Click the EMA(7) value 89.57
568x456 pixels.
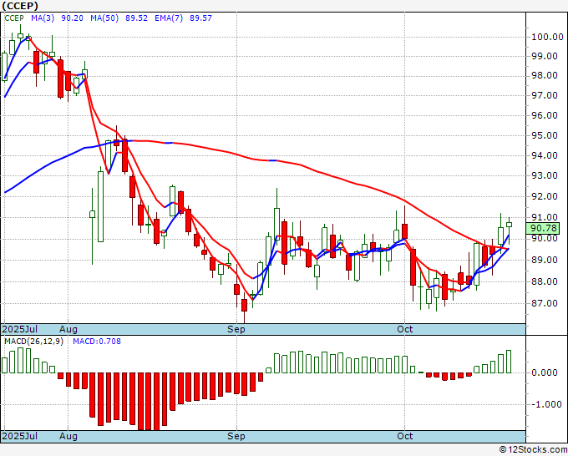200,18
